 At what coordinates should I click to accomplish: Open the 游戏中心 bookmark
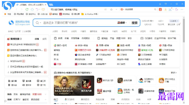[x=31, y=14]
